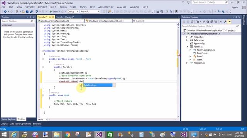247x138 pixels.
Task: Open File Explorer from the taskbar
Action: (x=57, y=135)
